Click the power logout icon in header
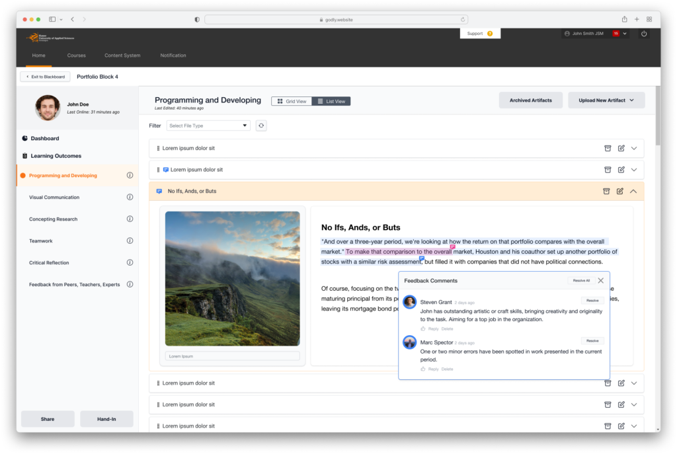Screen dimensions: 677x454 coord(644,34)
